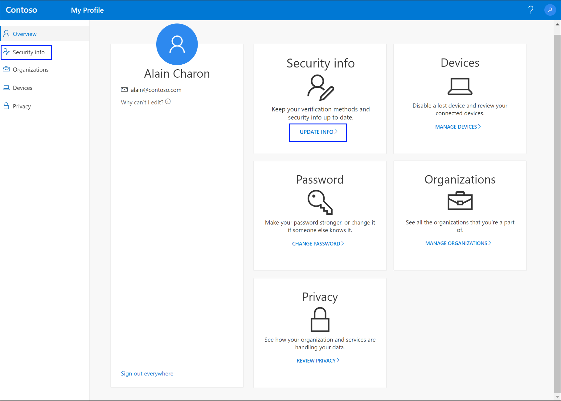Select Overview in the left navigation

coord(25,34)
